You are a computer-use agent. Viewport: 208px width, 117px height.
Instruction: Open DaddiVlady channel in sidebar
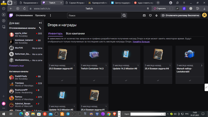[25, 77]
